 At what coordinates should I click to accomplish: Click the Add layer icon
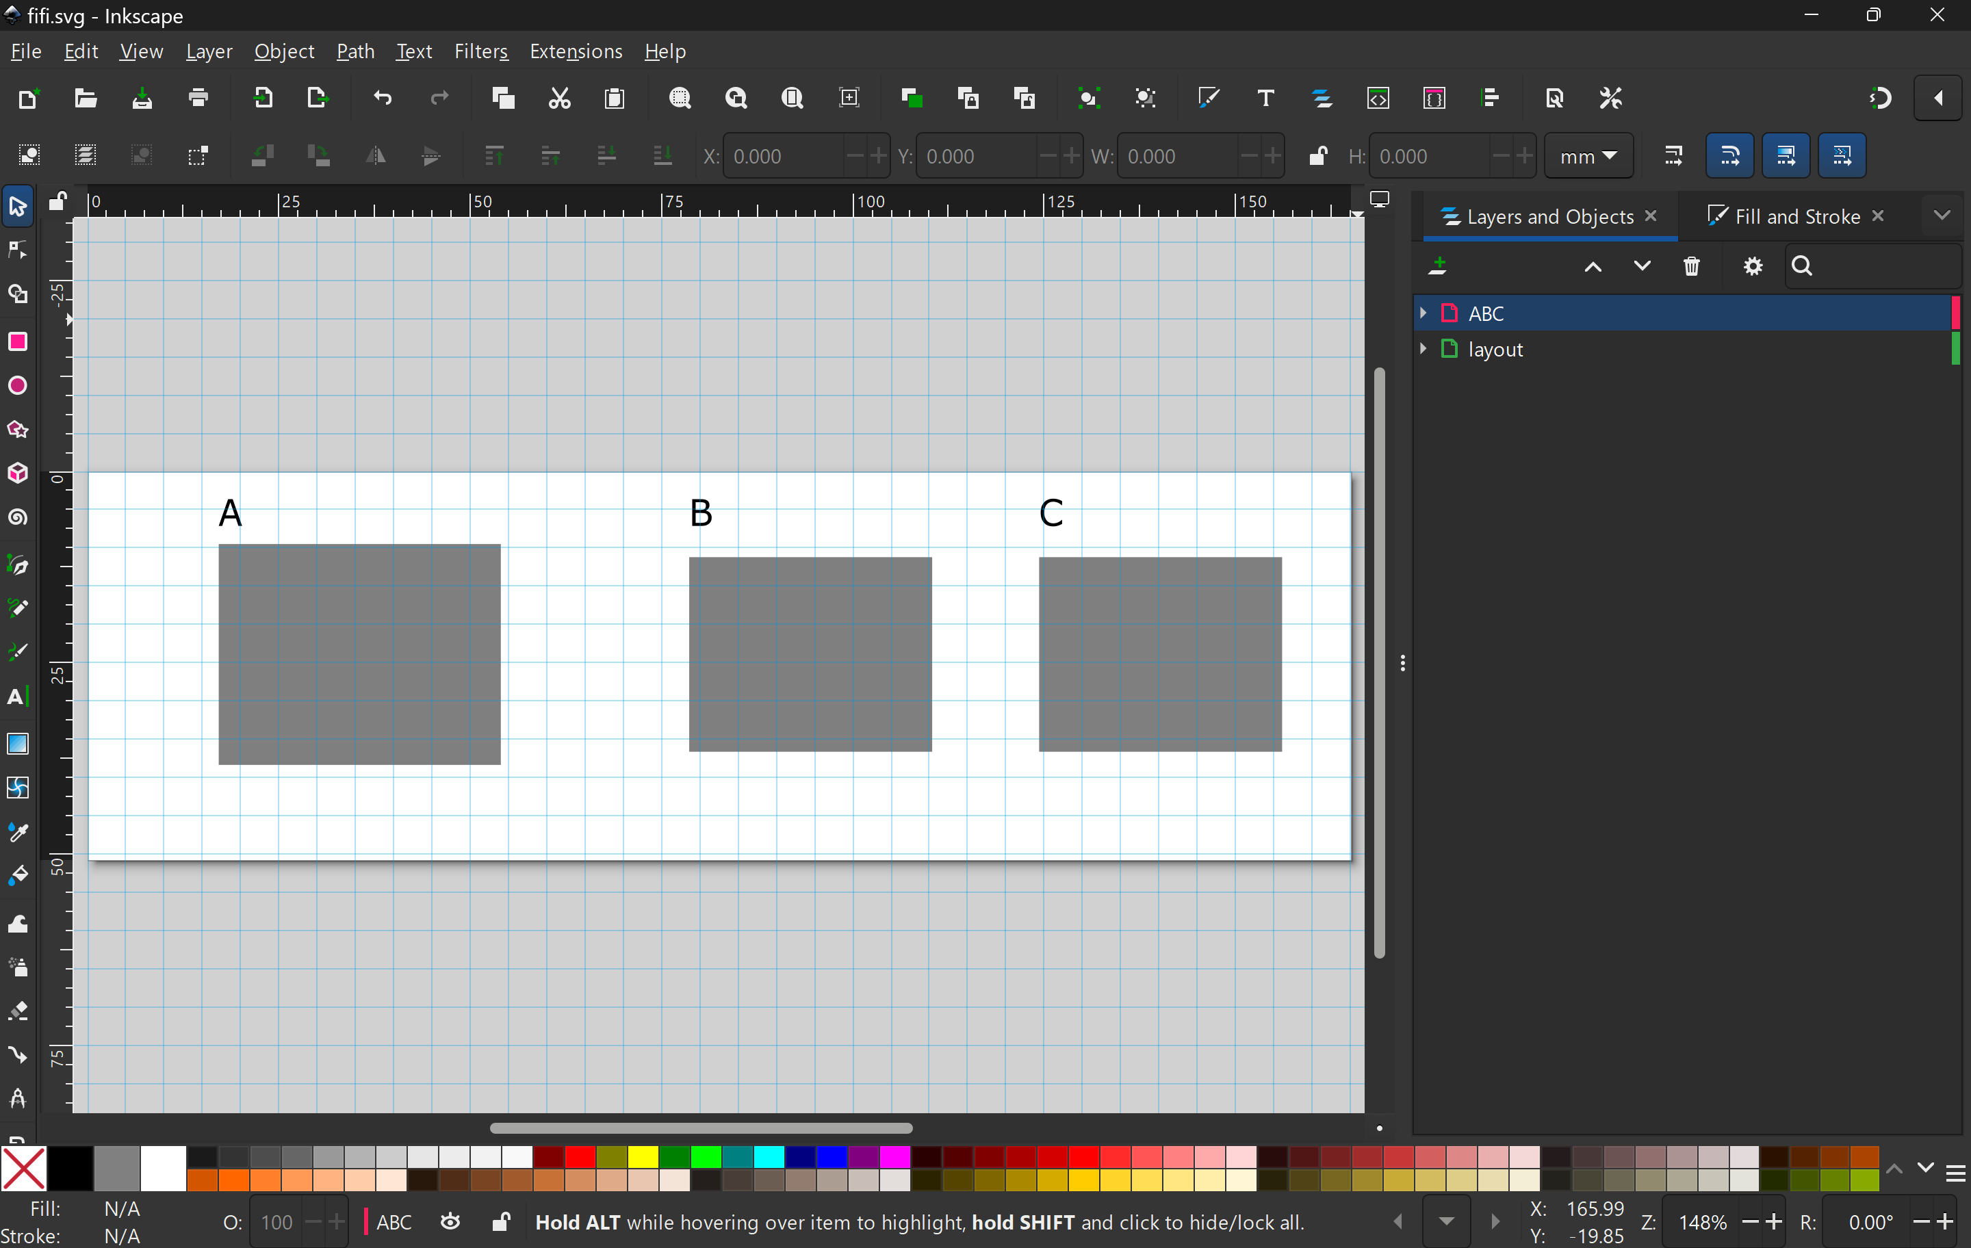point(1438,266)
